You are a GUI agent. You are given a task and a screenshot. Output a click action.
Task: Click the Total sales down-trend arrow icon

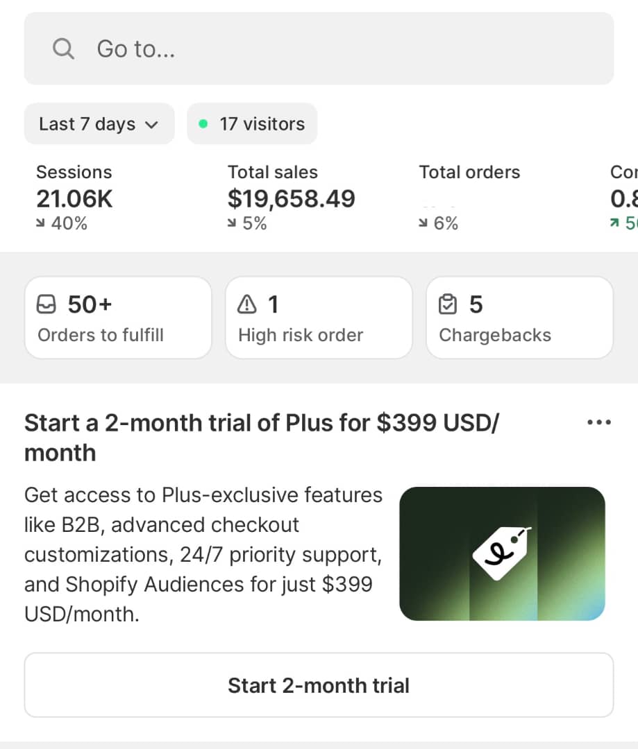click(x=233, y=223)
